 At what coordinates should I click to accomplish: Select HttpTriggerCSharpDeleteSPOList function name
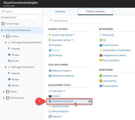click(x=26, y=42)
